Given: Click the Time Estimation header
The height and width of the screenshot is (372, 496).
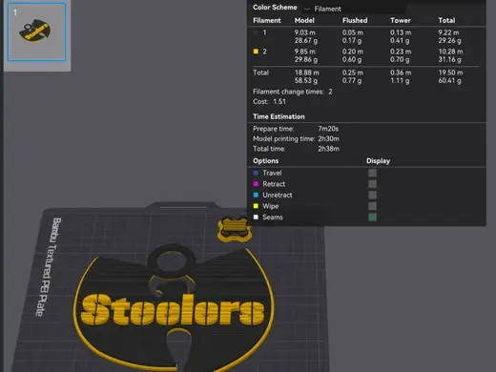Looking at the screenshot, I should (x=279, y=116).
